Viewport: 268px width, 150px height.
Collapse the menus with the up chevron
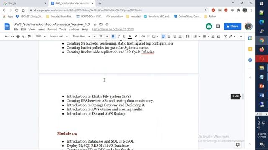click(241, 36)
